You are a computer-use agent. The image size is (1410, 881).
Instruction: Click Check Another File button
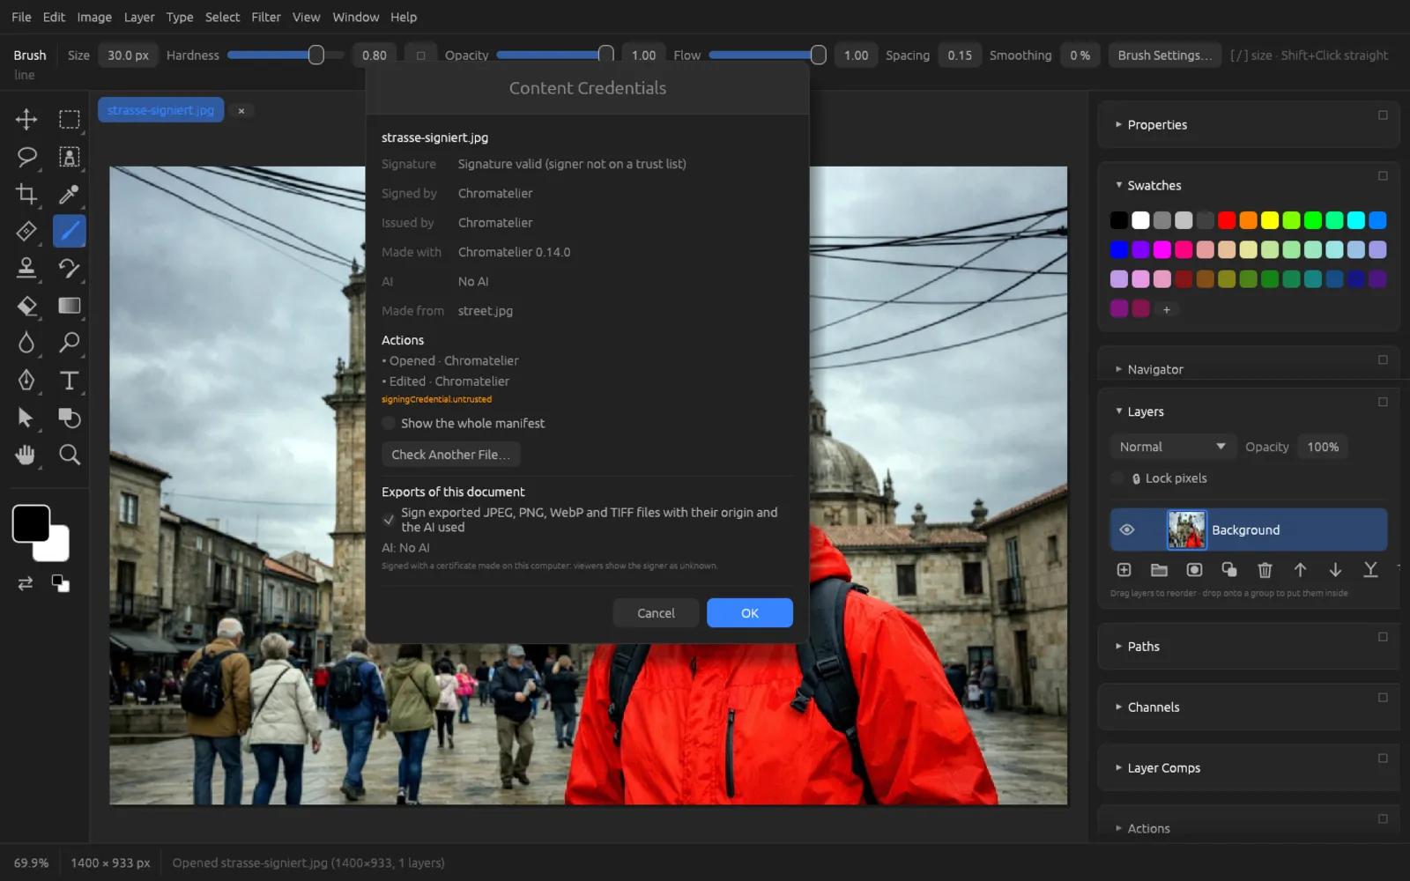tap(450, 455)
